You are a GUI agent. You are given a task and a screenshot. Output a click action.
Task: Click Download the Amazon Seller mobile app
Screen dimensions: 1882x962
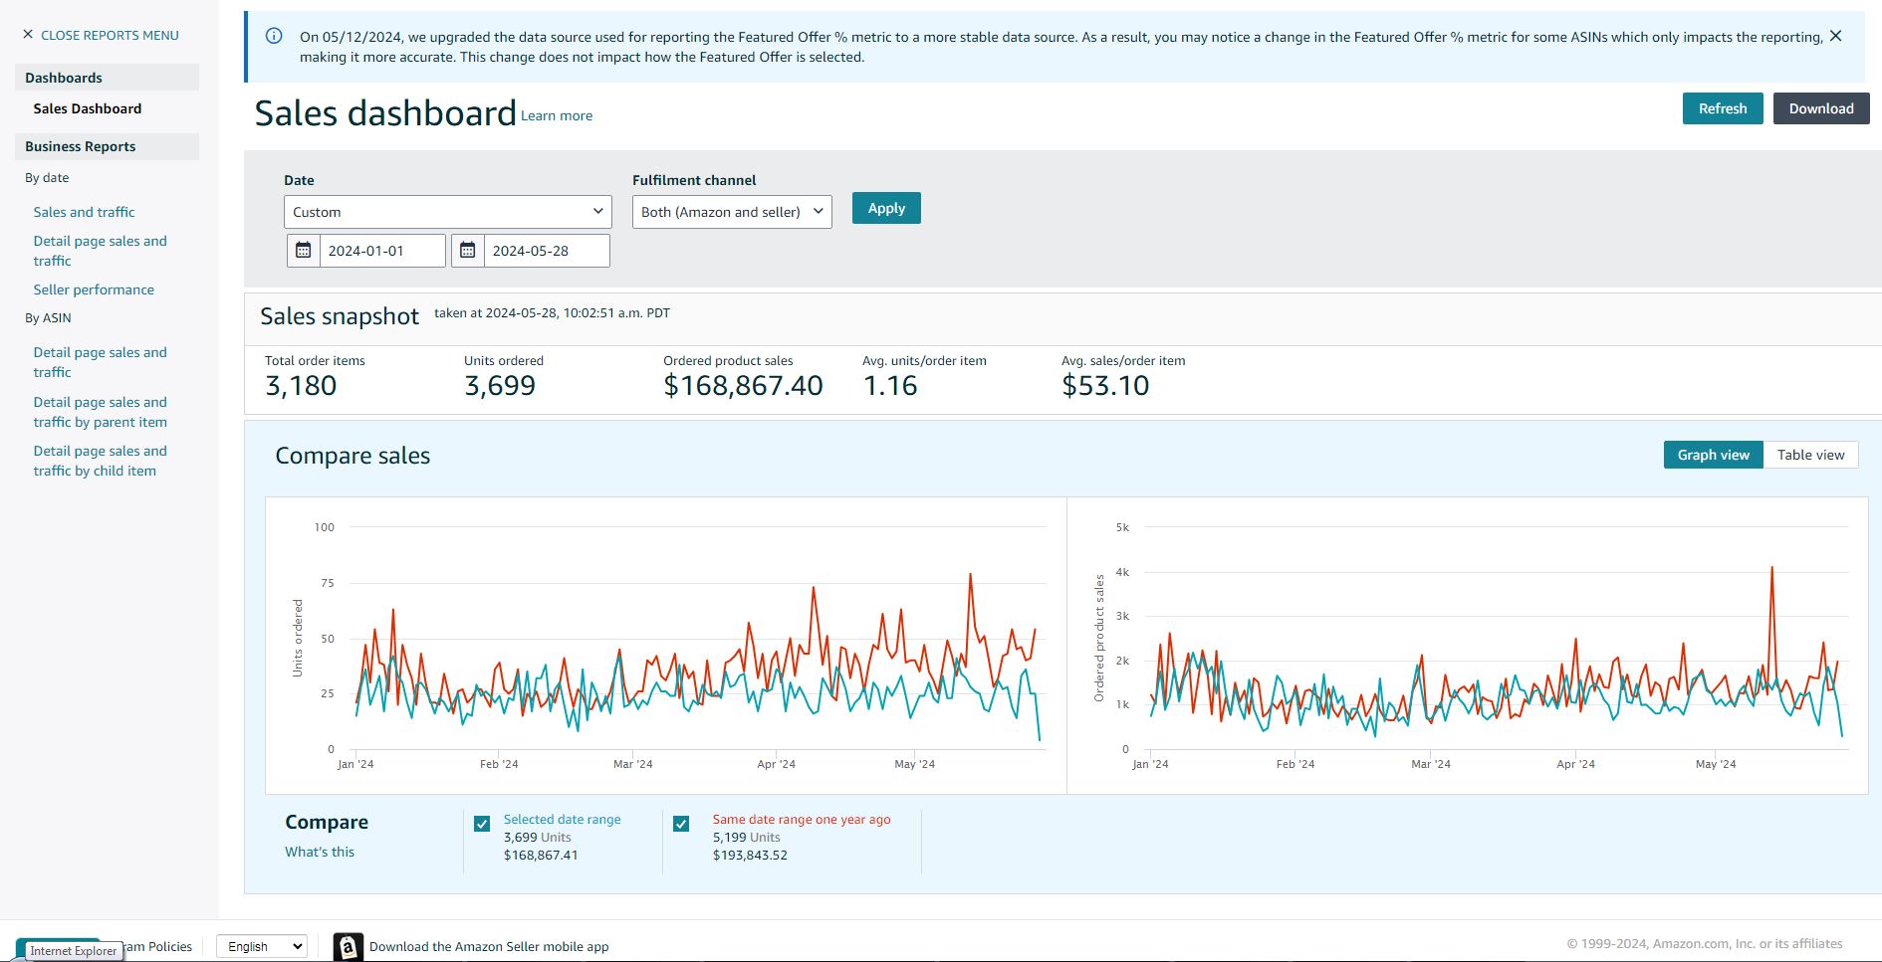click(x=489, y=947)
